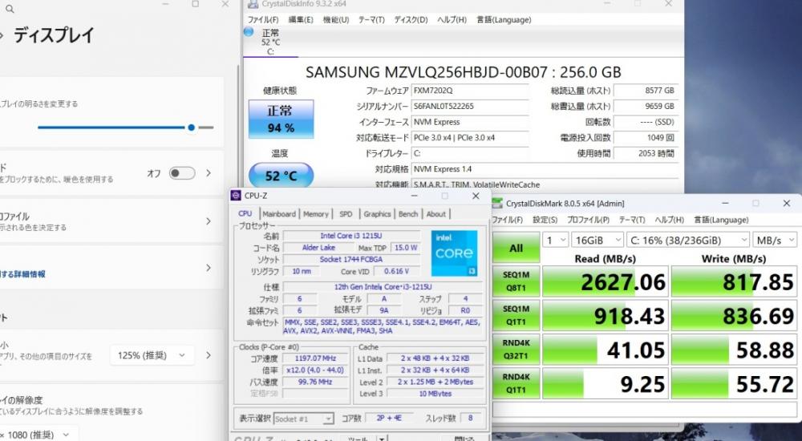Open the 16GiB test size dropdown

[x=597, y=240]
